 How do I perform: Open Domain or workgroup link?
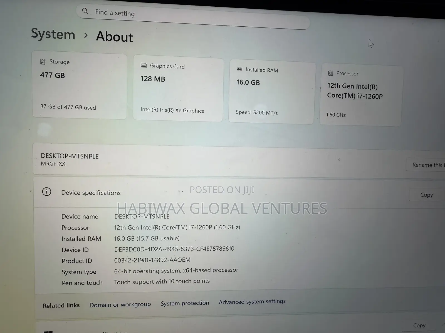[120, 304]
